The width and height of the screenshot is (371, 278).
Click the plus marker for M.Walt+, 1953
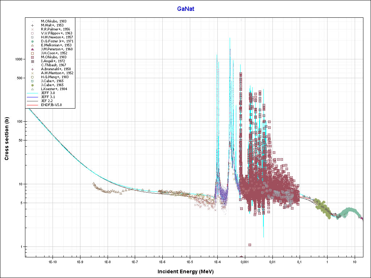32,25
